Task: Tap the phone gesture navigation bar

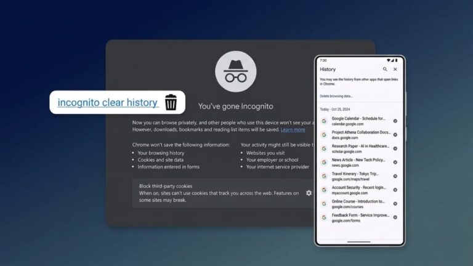Action: pyautogui.click(x=358, y=242)
